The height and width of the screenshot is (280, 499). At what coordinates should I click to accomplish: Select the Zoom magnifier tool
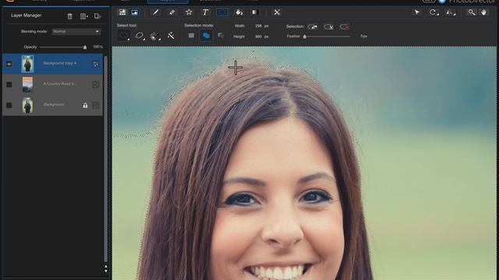471,12
